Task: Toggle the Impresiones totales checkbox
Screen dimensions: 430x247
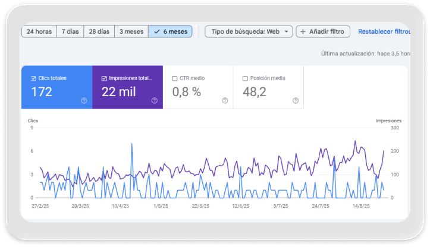Action: (104, 78)
